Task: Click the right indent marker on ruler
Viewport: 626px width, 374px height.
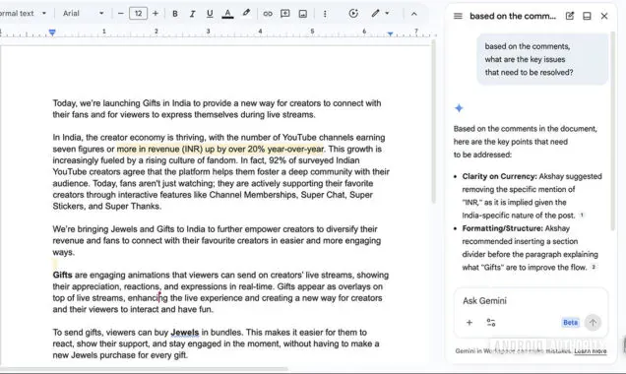Action: coord(390,33)
